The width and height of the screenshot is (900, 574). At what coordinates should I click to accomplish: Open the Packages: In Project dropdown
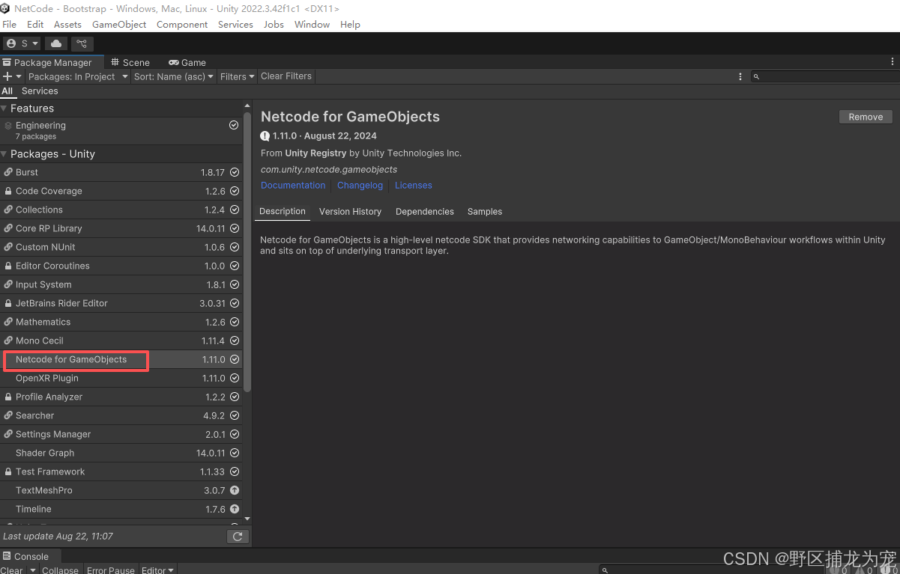tap(78, 76)
